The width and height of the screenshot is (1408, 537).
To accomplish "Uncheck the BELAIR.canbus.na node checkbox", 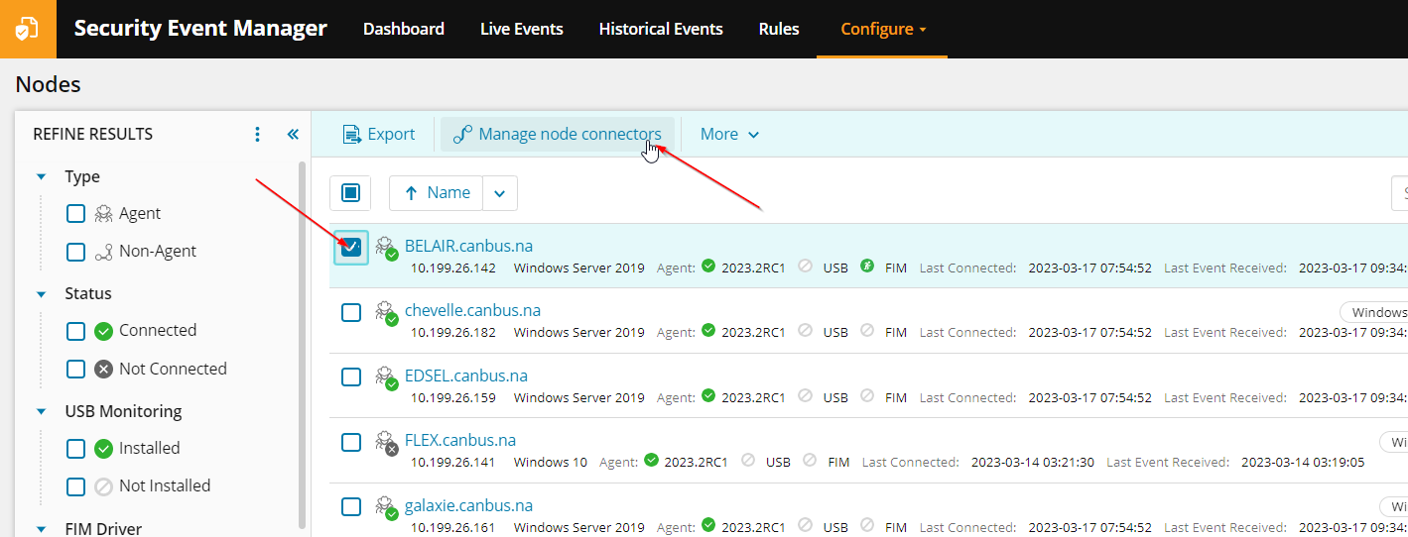I will (x=351, y=248).
